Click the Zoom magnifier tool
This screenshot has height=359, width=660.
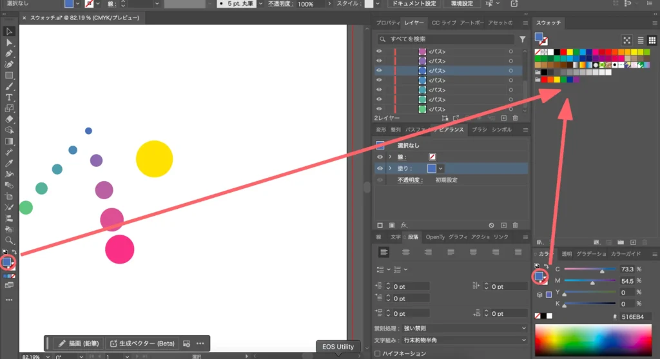(x=10, y=240)
